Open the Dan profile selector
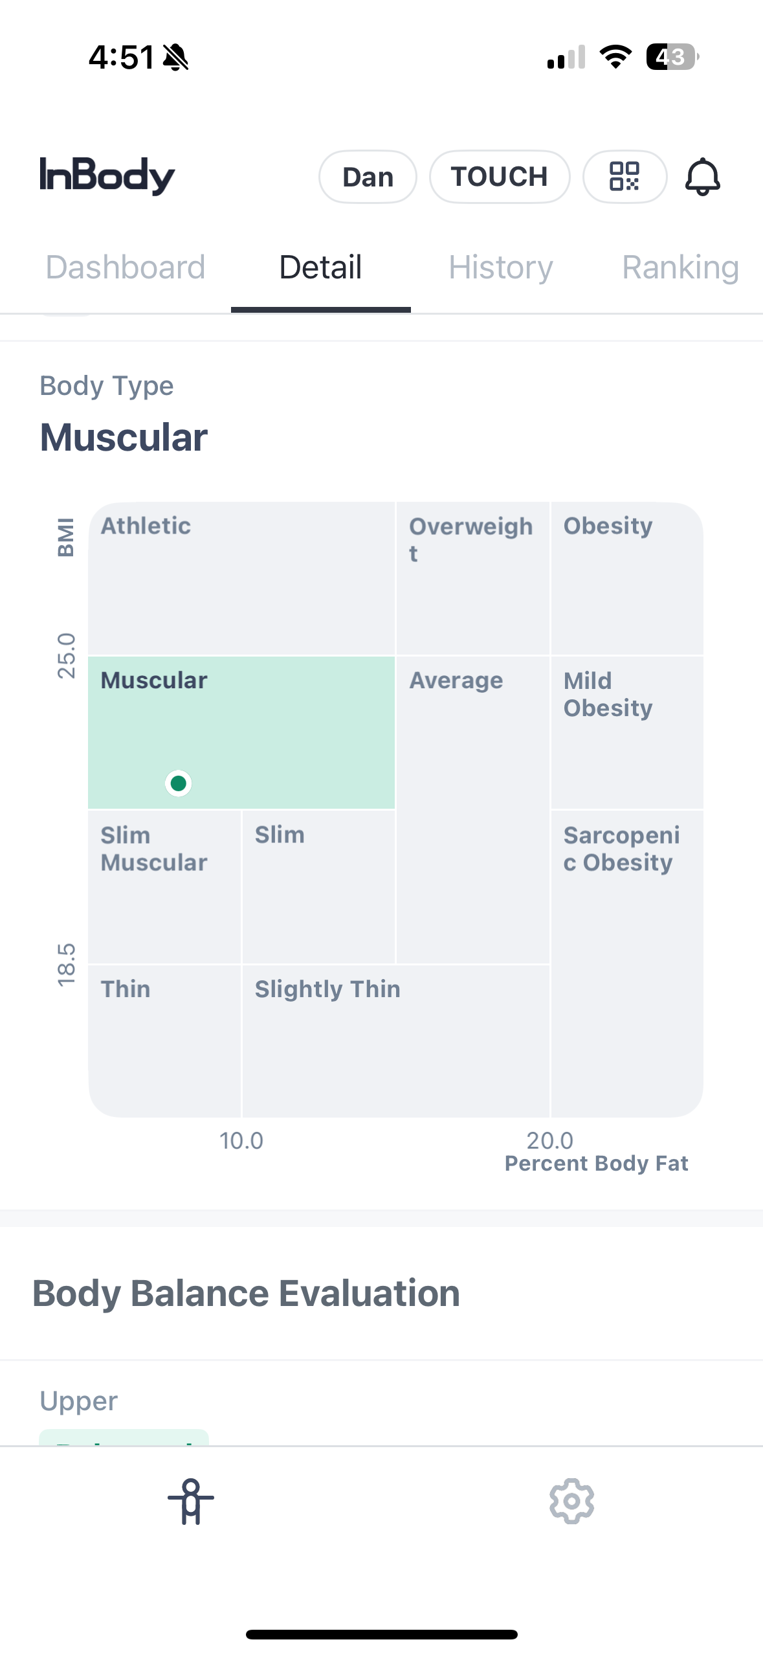 click(x=368, y=177)
